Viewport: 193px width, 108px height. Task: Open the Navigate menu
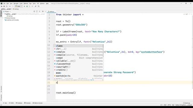16,4
